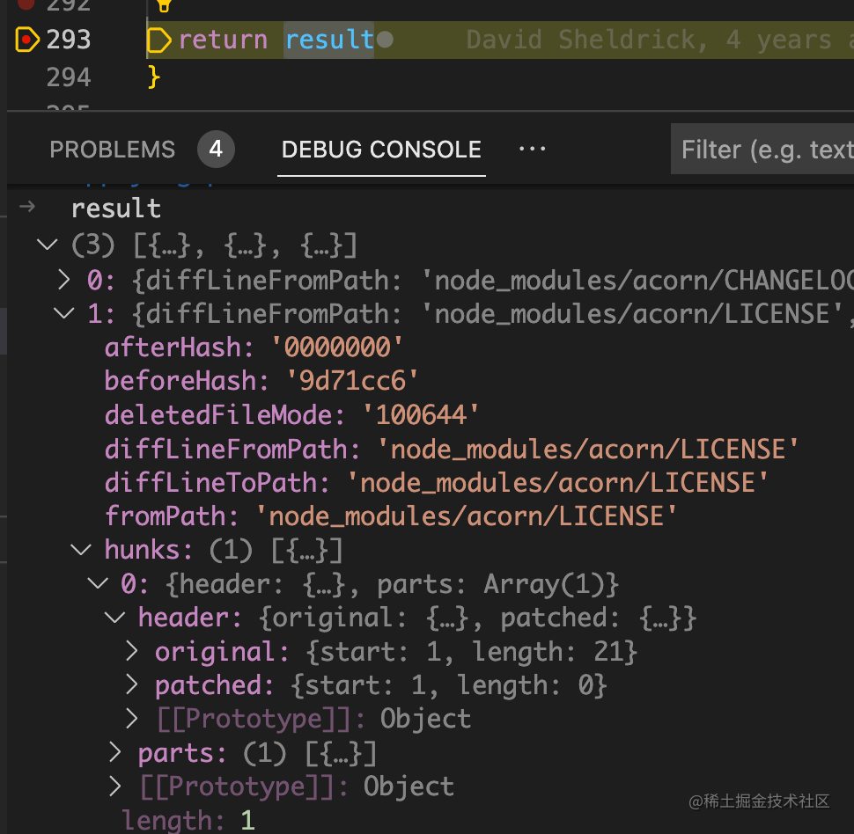This screenshot has height=834, width=854.
Task: Click the breakpoint icon at line 293
Action: [x=27, y=40]
